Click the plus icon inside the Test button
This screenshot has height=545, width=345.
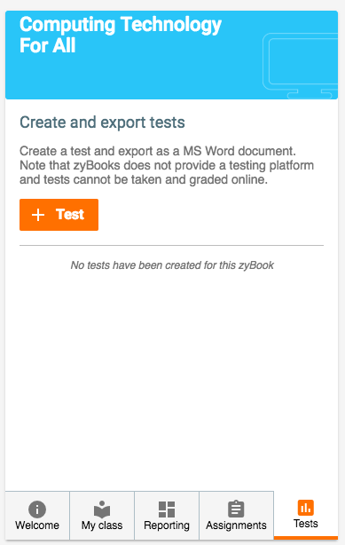point(38,215)
